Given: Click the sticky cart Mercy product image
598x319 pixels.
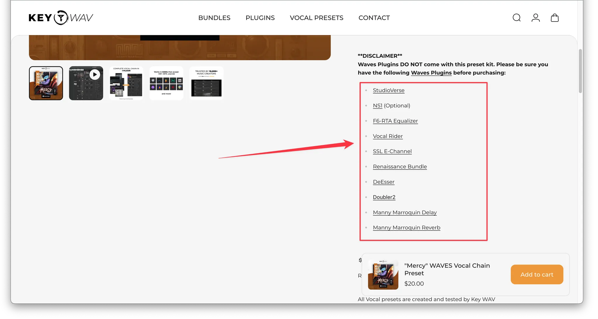Looking at the screenshot, I should click(x=383, y=274).
